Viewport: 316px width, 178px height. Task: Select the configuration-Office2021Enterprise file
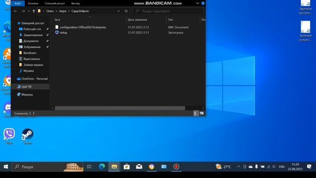pos(82,27)
